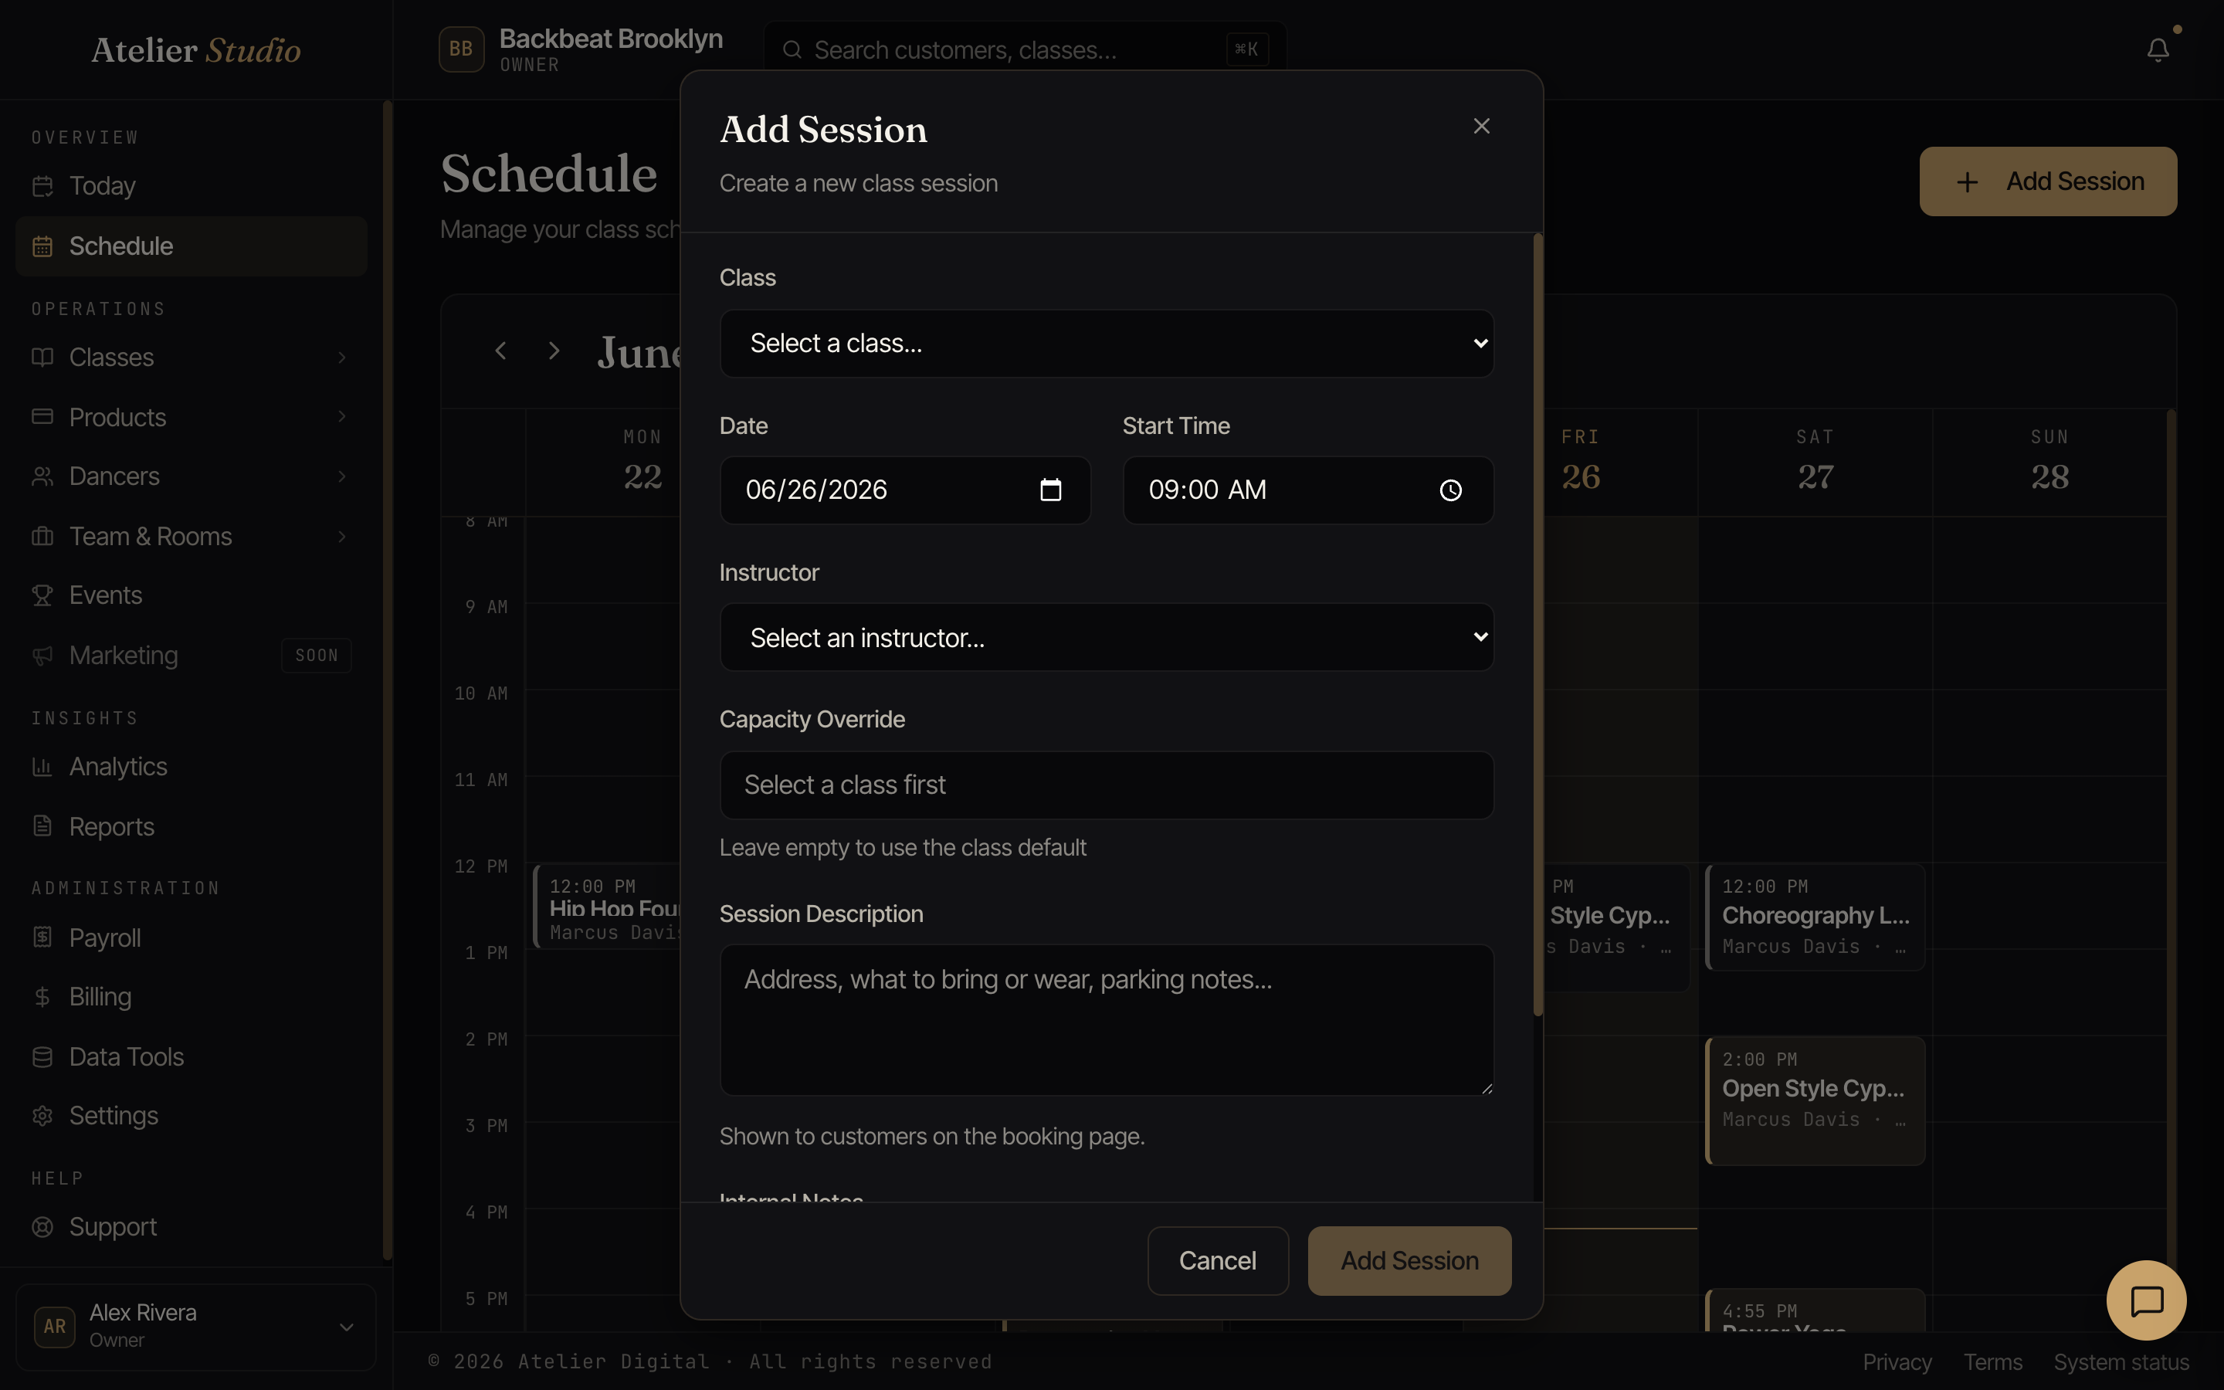Open Classes sidebar section
2224x1390 pixels.
pos(192,357)
